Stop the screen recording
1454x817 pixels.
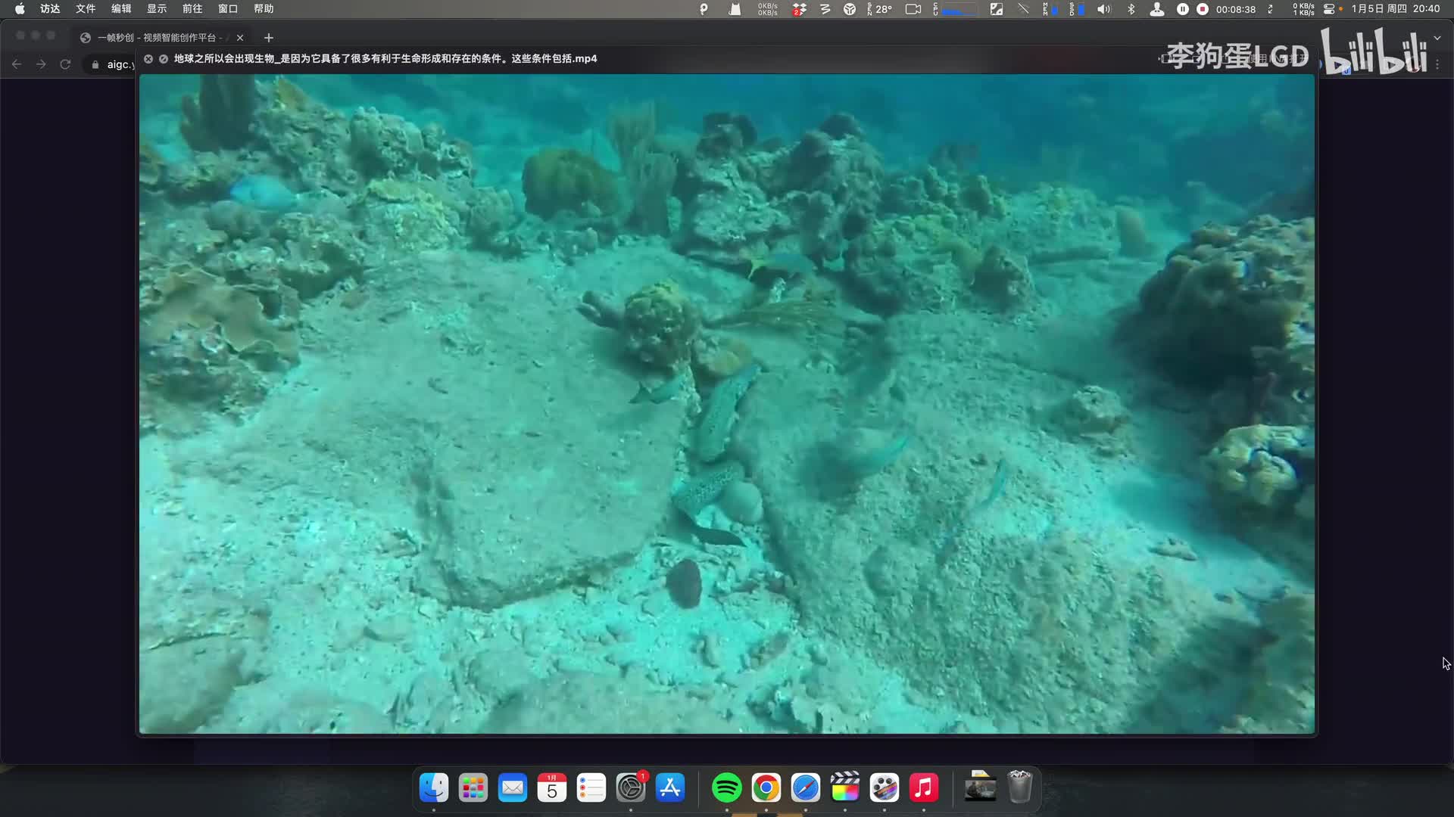tap(1203, 9)
